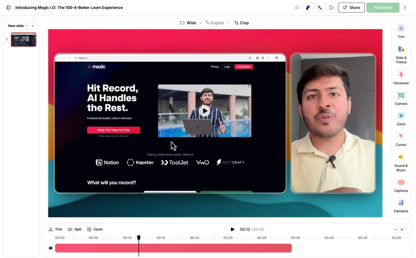Expand the New slide dropdown
Screen dimensions: 416x258
[x=18, y=26]
